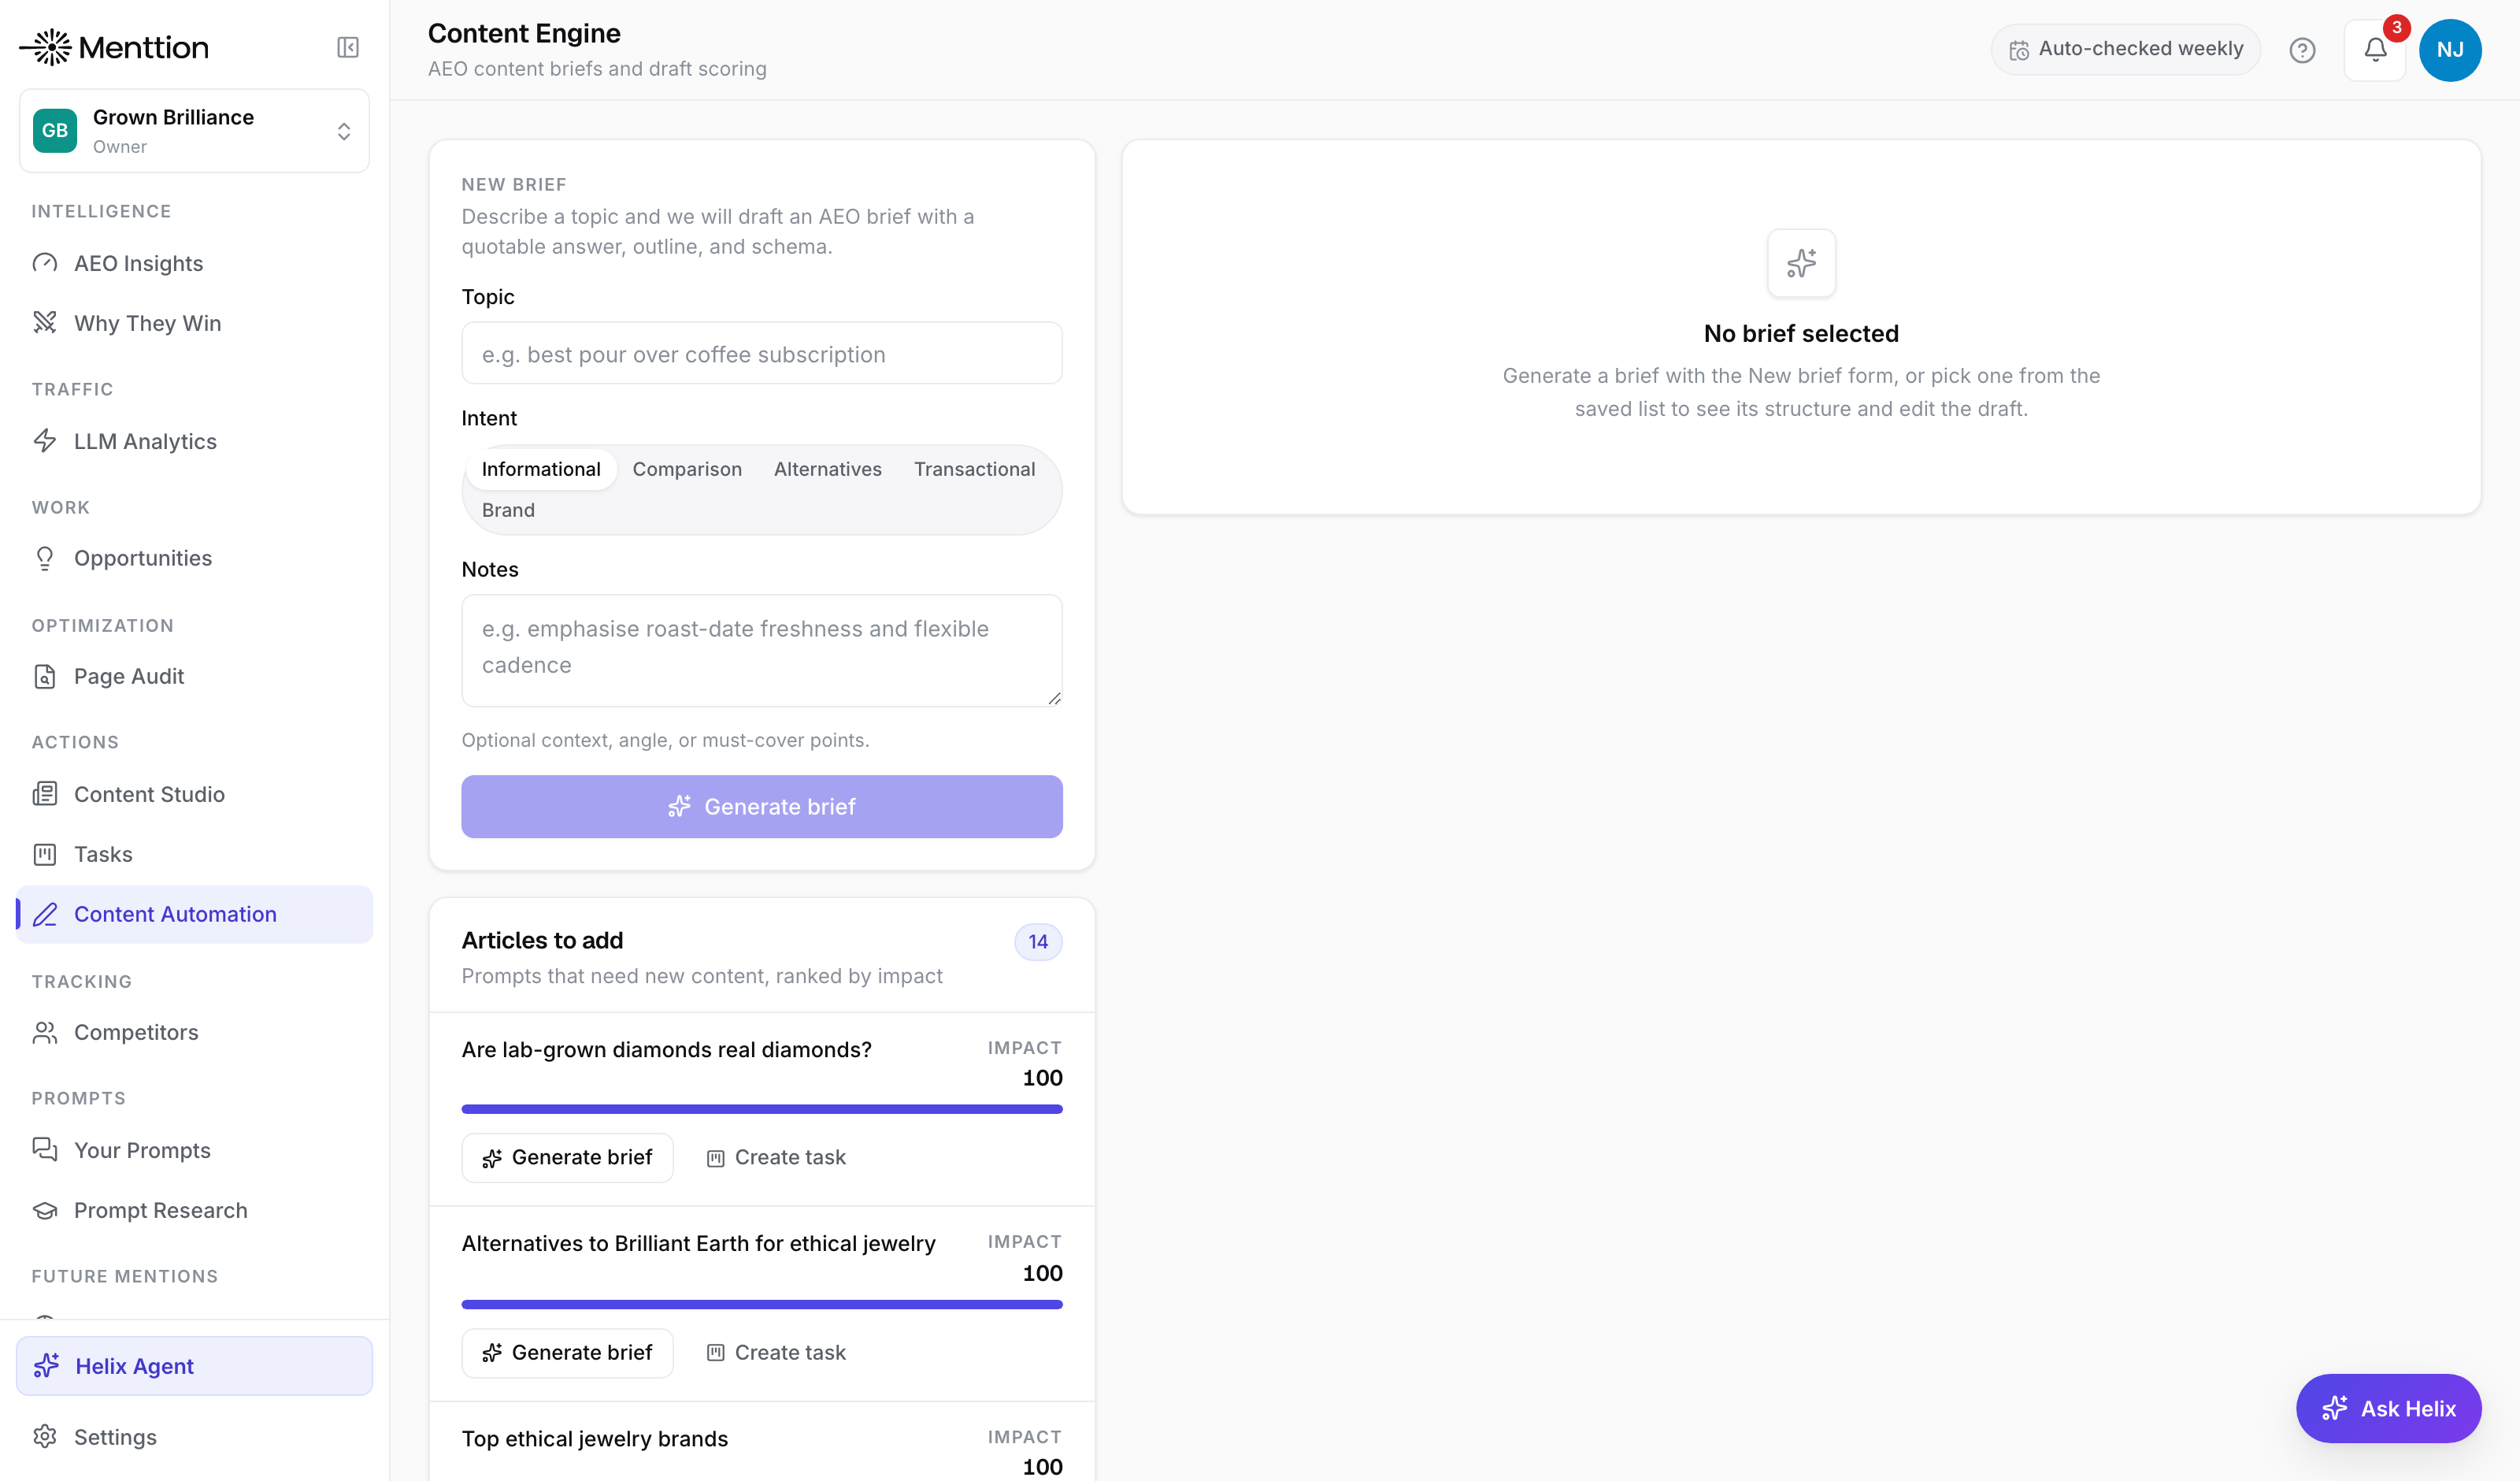This screenshot has height=1481, width=2520.
Task: Open AEO Insights gauge icon
Action: (x=45, y=263)
